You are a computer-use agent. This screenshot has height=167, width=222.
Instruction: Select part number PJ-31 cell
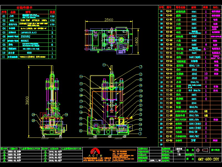pos(169,136)
